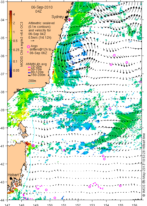Click the Hobart label text

click(x=13, y=175)
